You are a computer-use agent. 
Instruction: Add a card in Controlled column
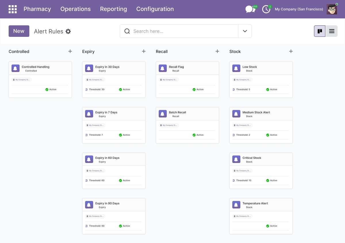tap(70, 51)
